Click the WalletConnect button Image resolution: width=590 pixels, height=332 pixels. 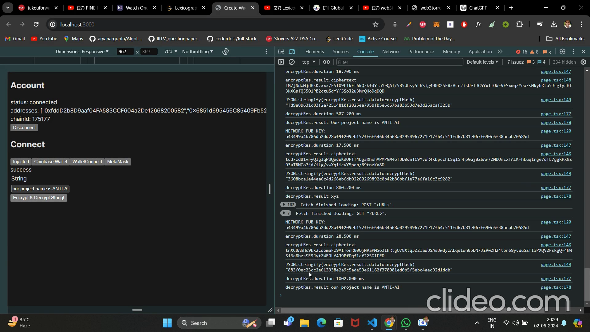(87, 162)
